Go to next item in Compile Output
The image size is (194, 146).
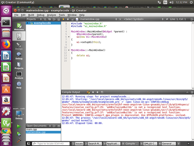98,92
